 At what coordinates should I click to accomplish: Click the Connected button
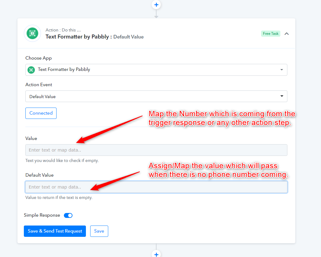41,113
